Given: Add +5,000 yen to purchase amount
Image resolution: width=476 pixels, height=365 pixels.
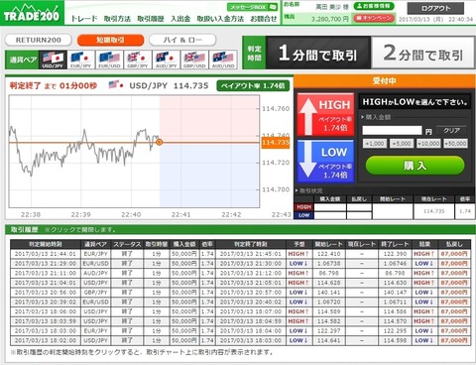Looking at the screenshot, I should click(x=402, y=144).
